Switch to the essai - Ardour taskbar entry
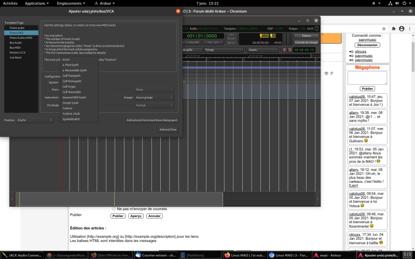The image size is (415, 259). click(333, 255)
